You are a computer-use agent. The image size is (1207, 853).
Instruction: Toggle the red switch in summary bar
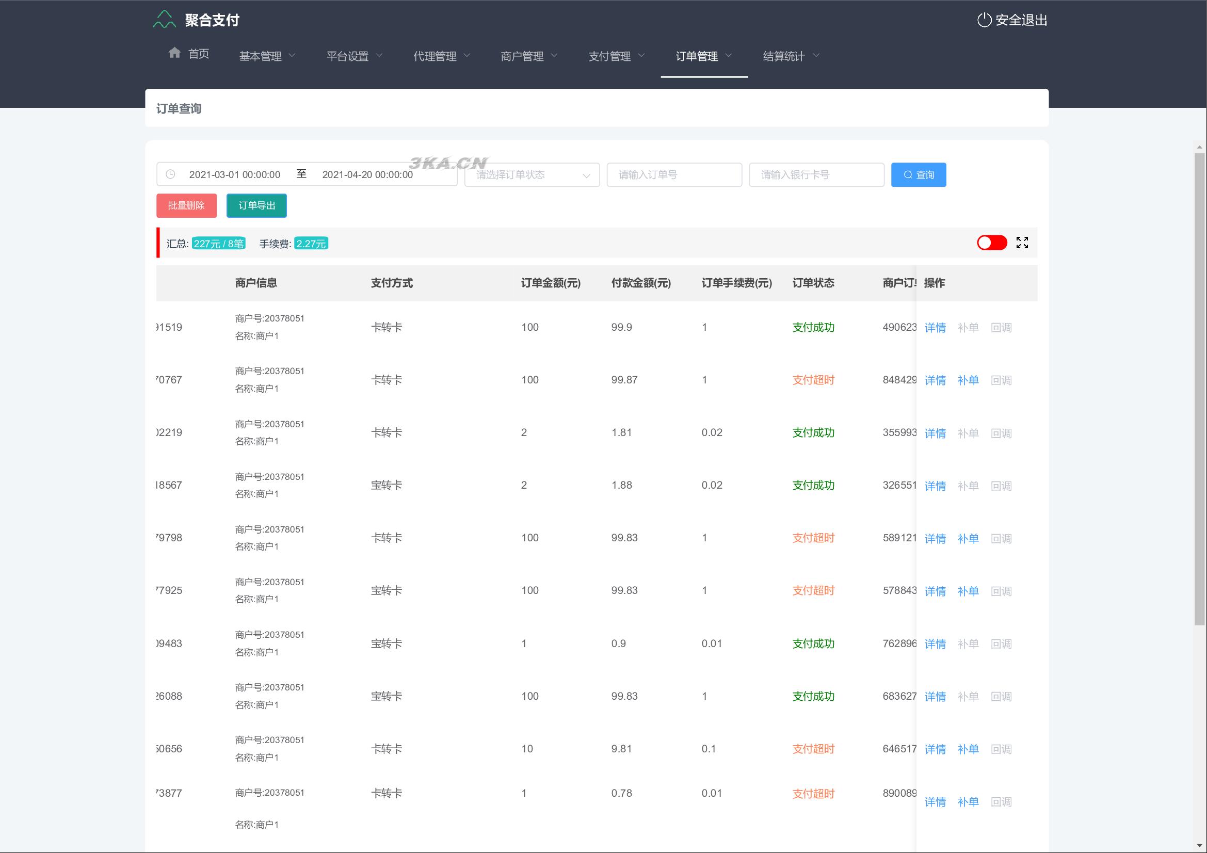pos(991,243)
